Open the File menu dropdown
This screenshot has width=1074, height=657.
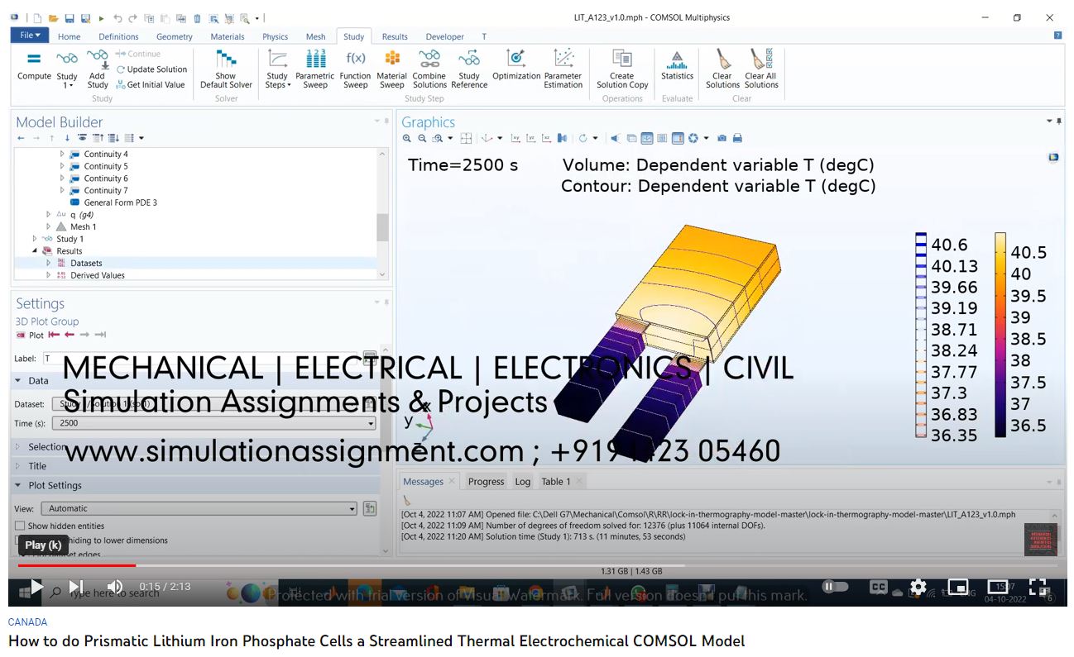(x=30, y=36)
